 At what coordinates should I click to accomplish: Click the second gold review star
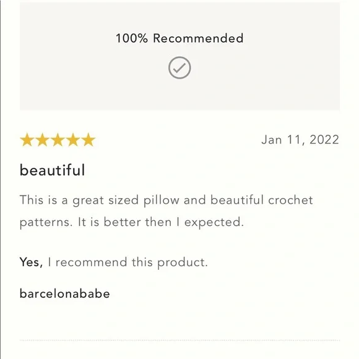(42, 140)
